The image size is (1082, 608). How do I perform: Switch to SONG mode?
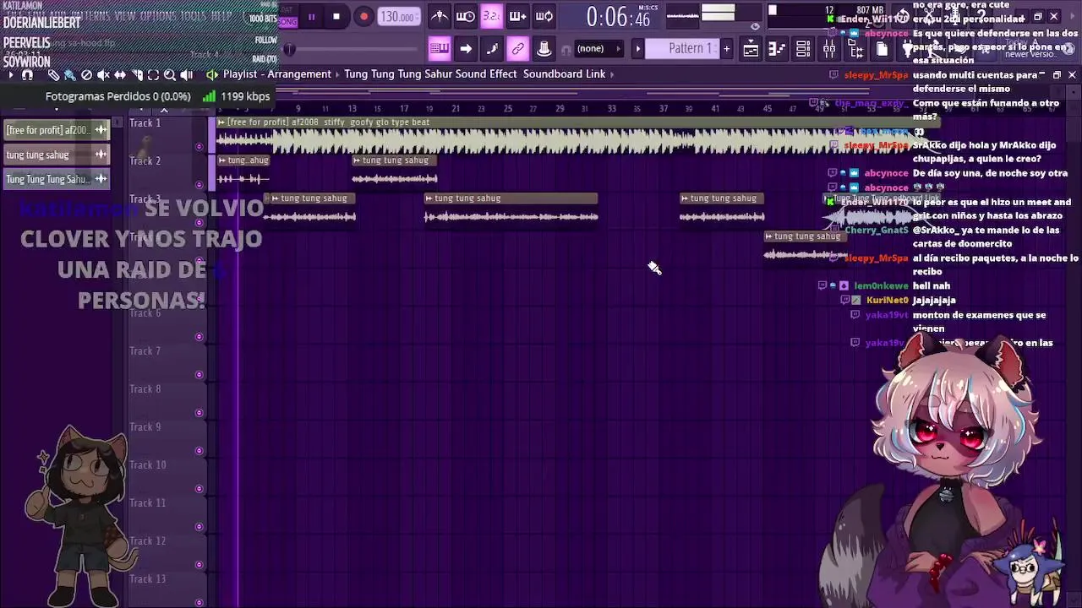(287, 22)
